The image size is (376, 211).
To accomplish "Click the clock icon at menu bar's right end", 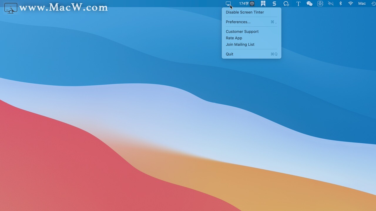I will pyautogui.click(x=373, y=4).
